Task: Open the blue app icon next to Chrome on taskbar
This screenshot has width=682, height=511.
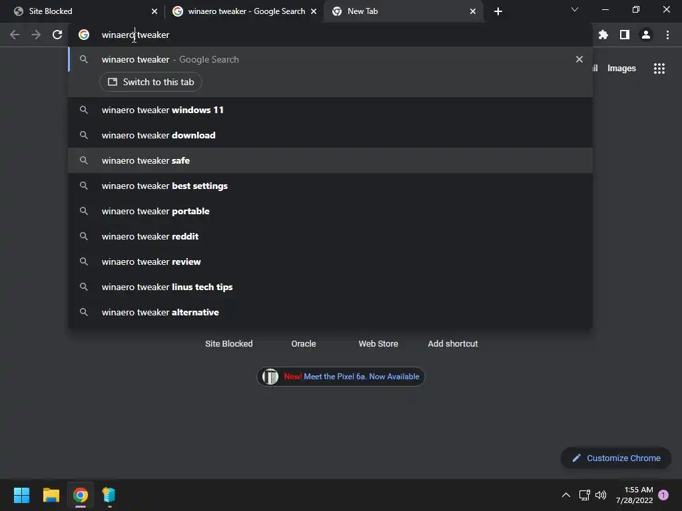Action: [109, 495]
